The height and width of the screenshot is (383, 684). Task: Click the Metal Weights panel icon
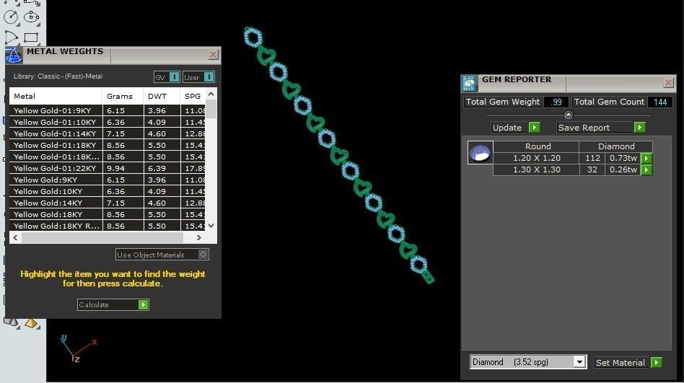[13, 55]
